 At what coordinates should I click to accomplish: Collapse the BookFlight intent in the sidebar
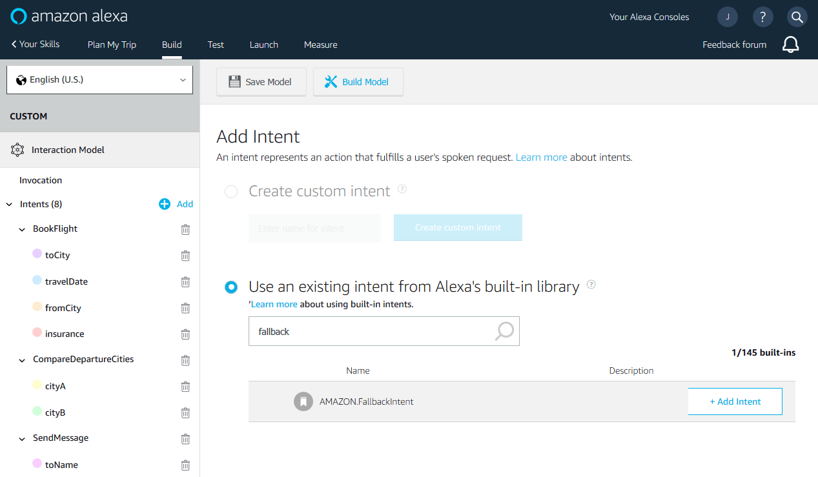tap(22, 229)
